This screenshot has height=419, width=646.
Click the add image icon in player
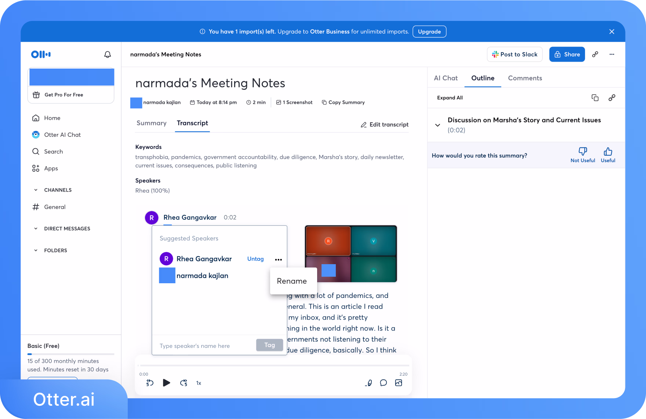(399, 383)
